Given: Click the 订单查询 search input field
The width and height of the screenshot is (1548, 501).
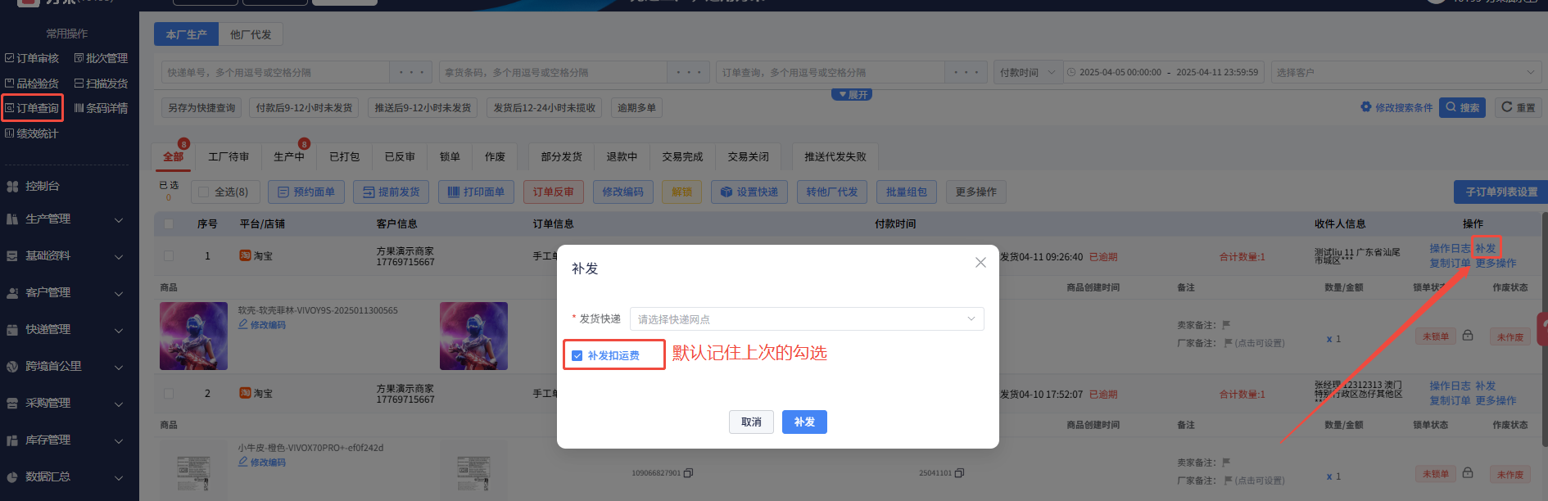Looking at the screenshot, I should 831,72.
